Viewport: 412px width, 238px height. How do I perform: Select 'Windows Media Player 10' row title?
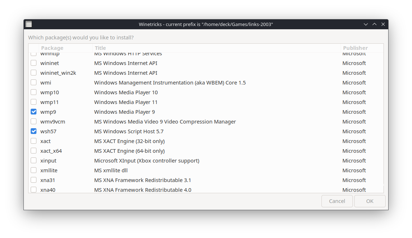(126, 92)
